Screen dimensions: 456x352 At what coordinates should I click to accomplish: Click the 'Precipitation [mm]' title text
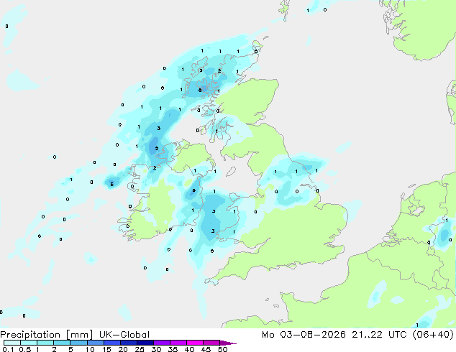pyautogui.click(x=47, y=335)
